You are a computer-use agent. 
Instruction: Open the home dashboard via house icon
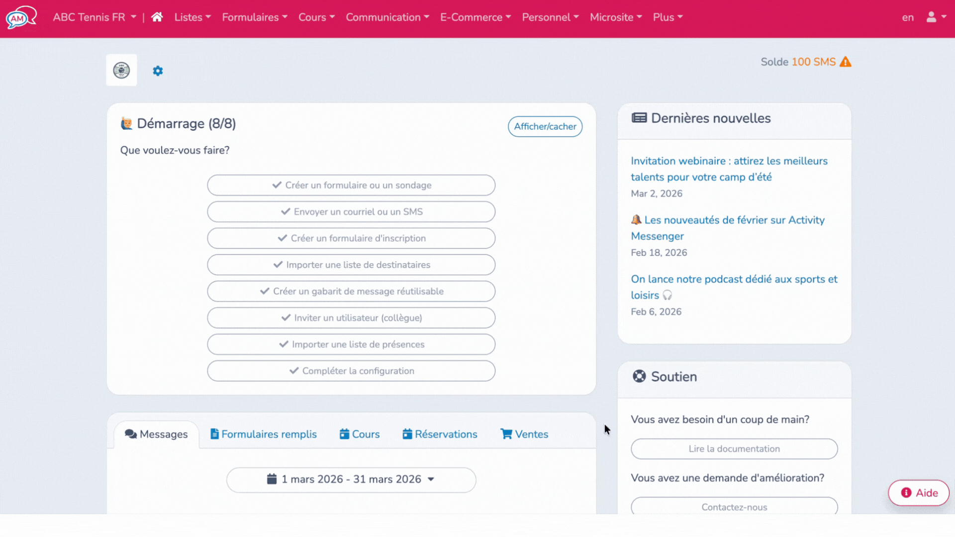pyautogui.click(x=157, y=17)
